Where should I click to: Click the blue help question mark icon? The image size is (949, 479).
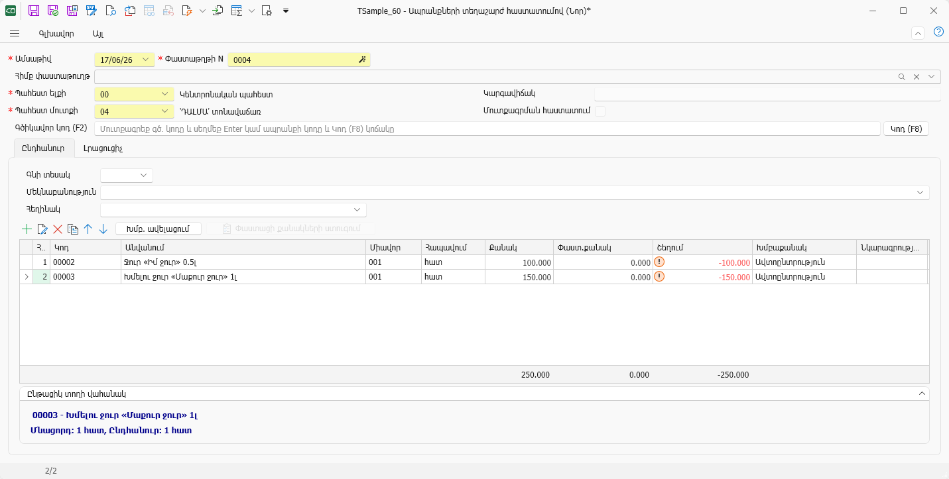point(938,32)
